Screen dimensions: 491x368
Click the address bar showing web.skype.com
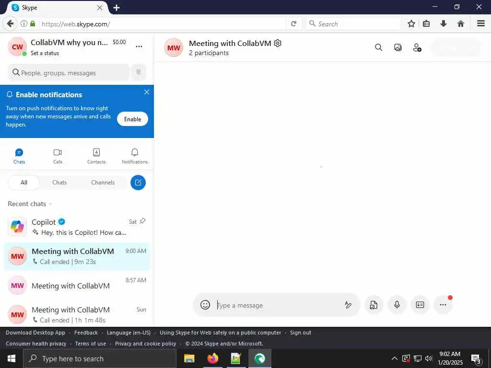[x=163, y=24]
